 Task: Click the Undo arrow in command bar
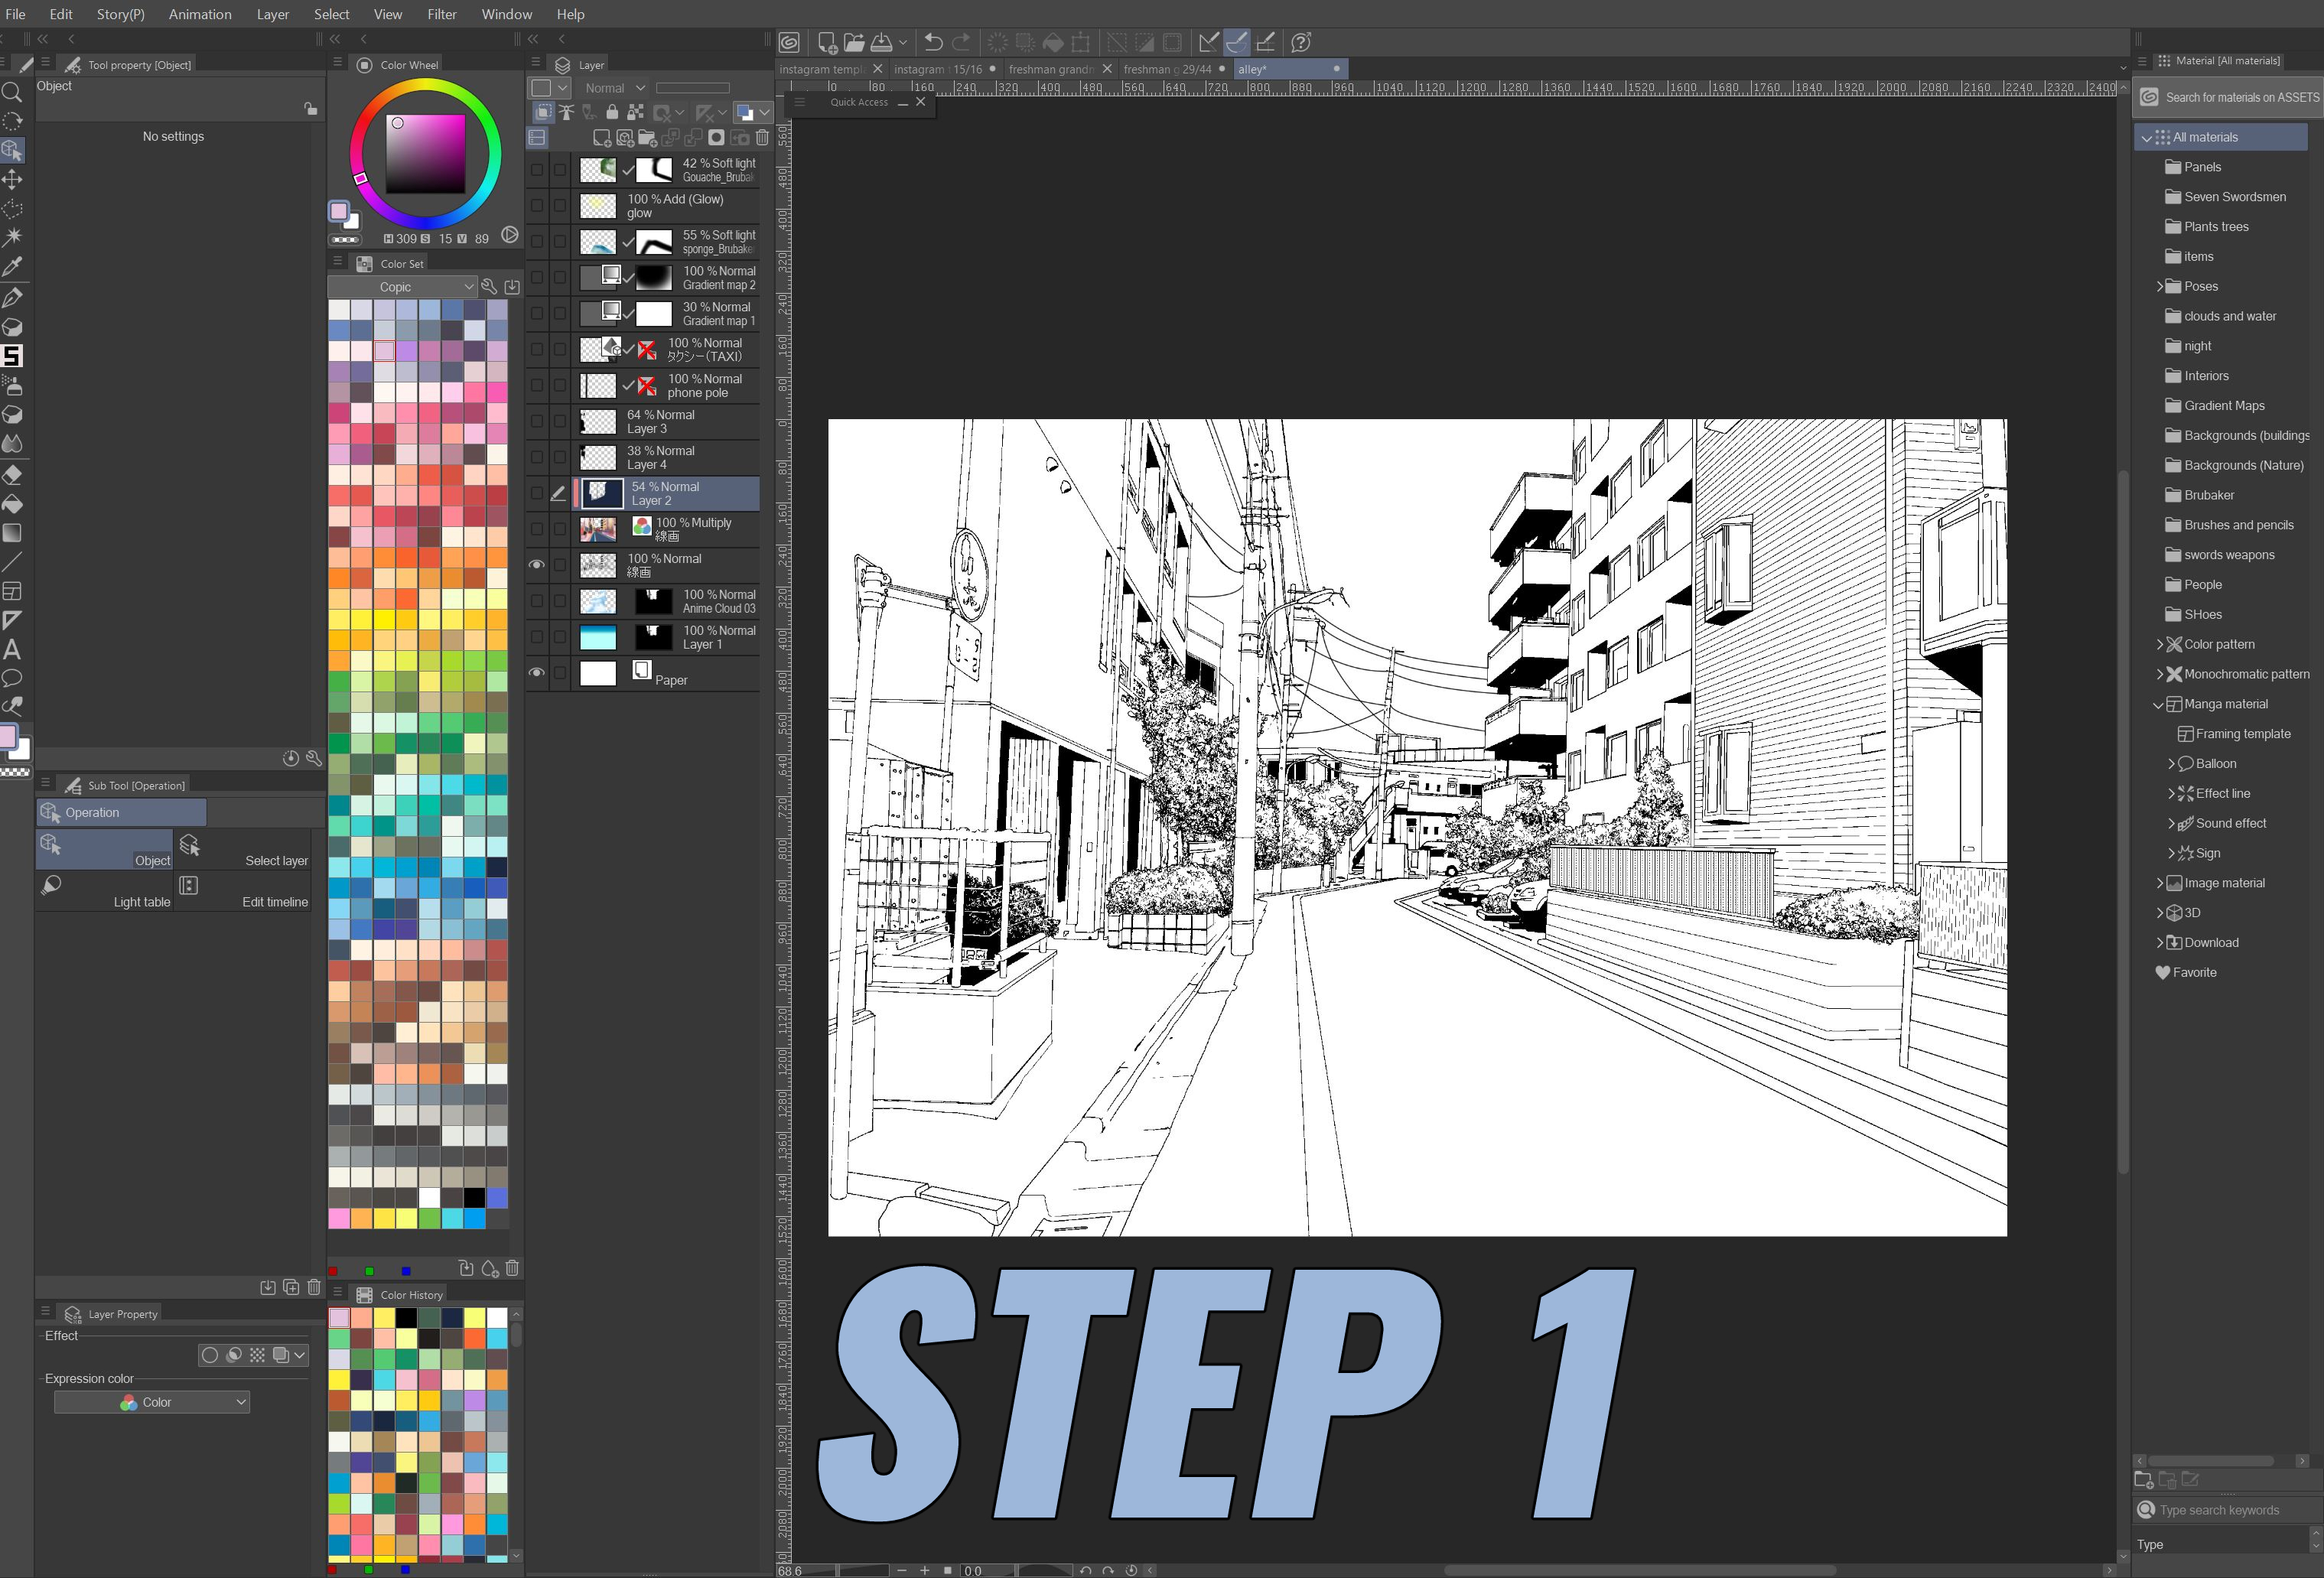click(x=932, y=42)
